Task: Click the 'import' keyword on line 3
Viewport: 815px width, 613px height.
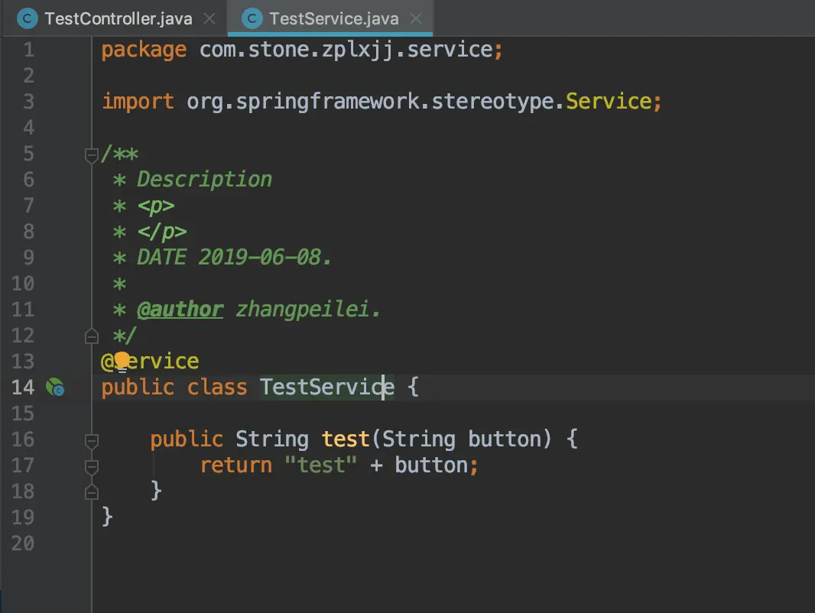Action: (x=138, y=102)
